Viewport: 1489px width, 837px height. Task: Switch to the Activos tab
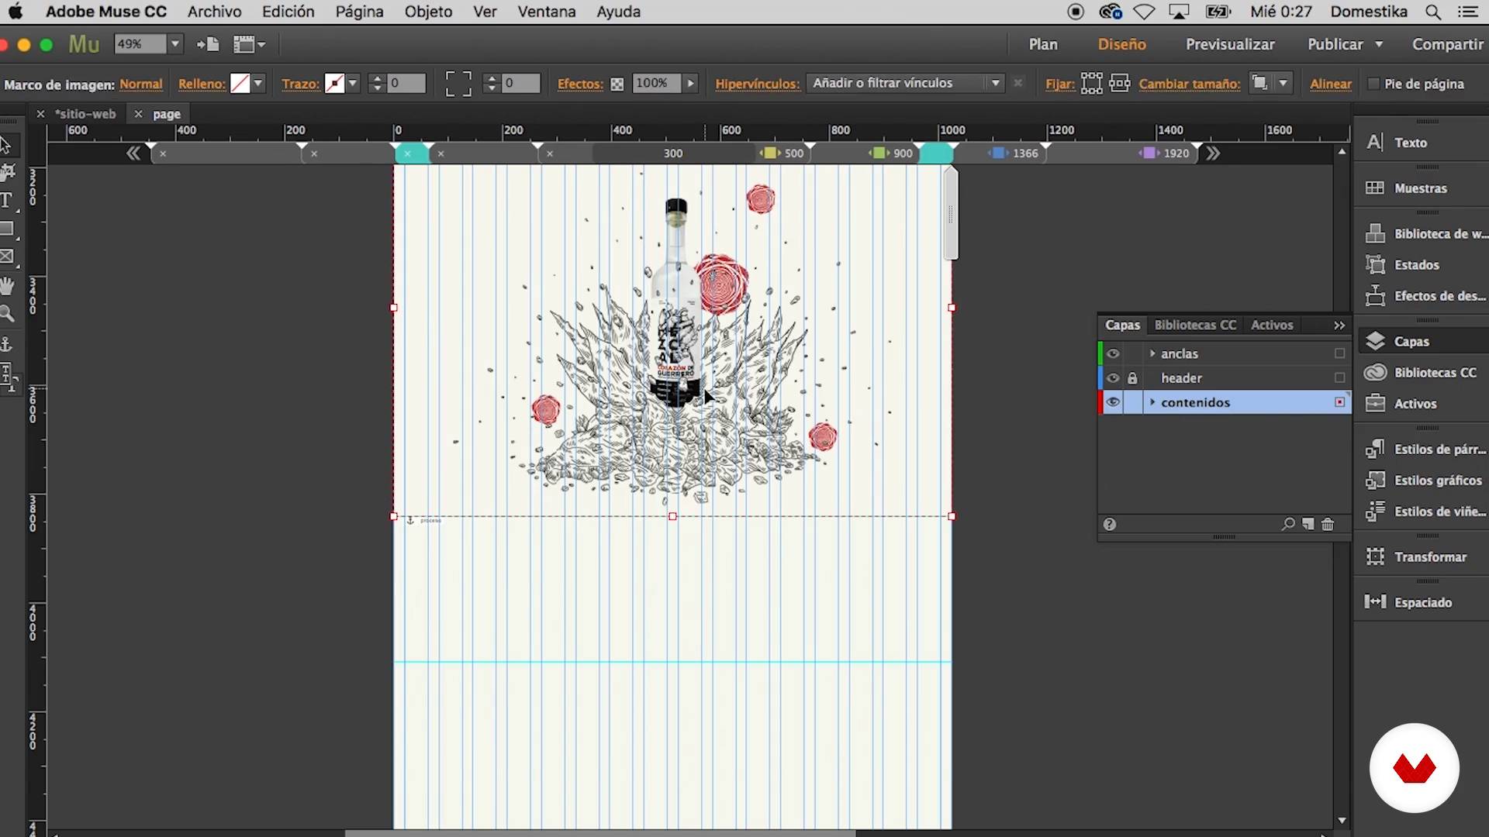(x=1272, y=325)
